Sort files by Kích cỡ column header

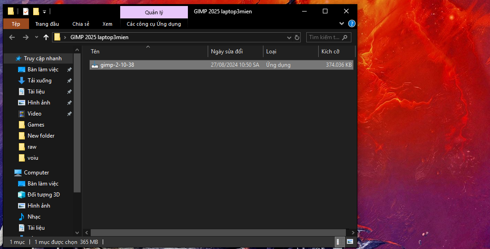[330, 52]
